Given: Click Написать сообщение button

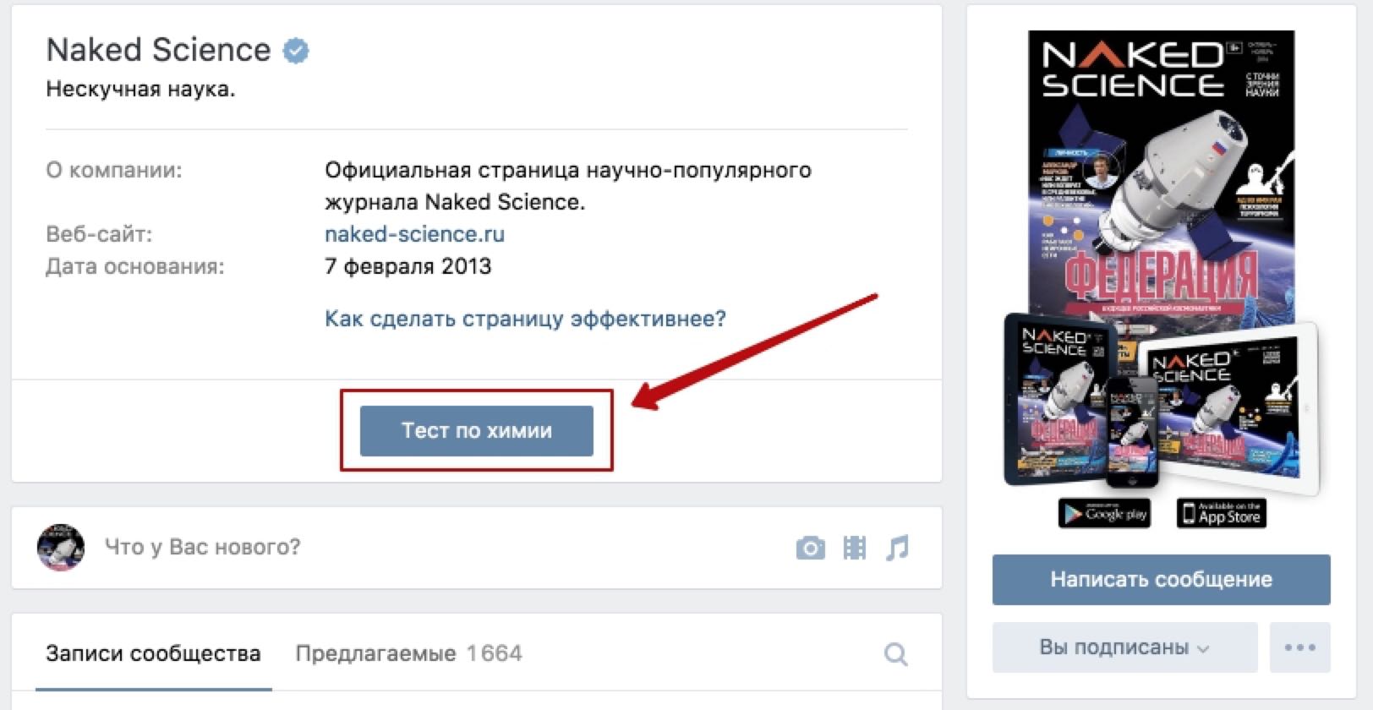Looking at the screenshot, I should point(1162,580).
